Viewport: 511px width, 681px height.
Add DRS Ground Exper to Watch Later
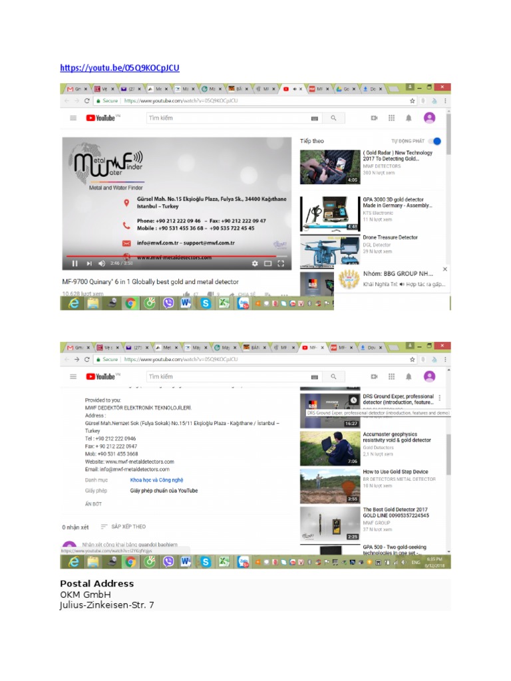[x=354, y=400]
